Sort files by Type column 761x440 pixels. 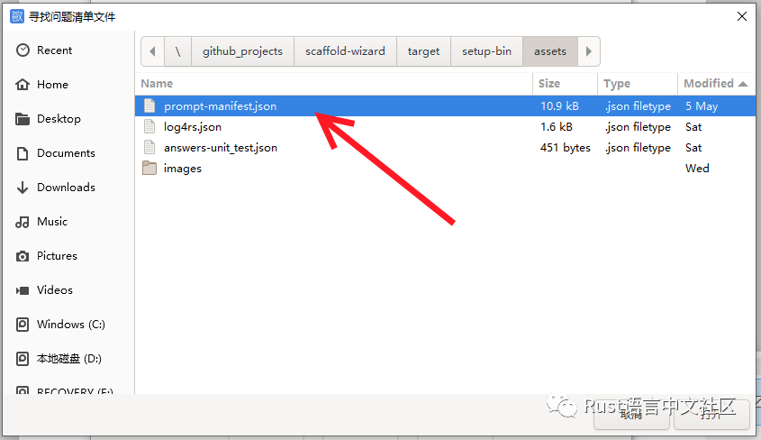click(638, 84)
